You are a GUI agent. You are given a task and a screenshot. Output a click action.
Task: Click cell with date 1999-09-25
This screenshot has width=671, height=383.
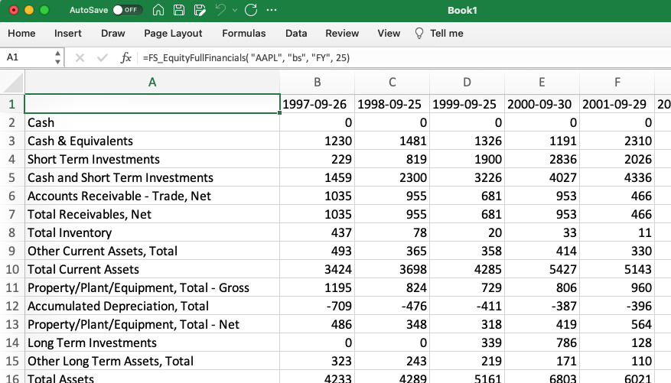467,104
